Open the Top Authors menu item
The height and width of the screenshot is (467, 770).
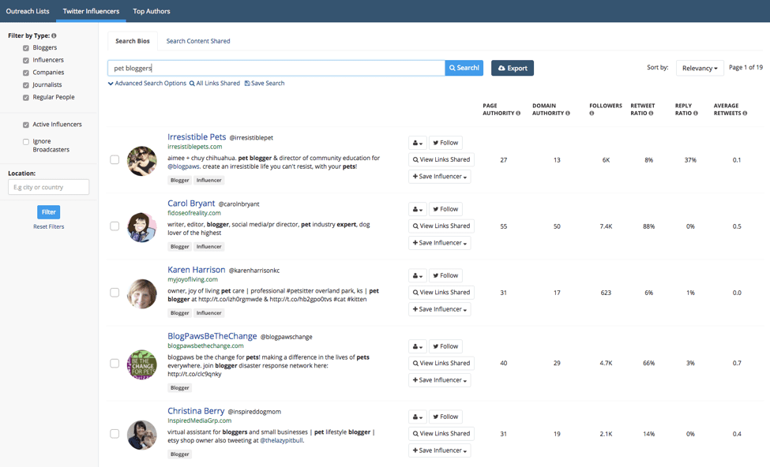[x=151, y=11]
